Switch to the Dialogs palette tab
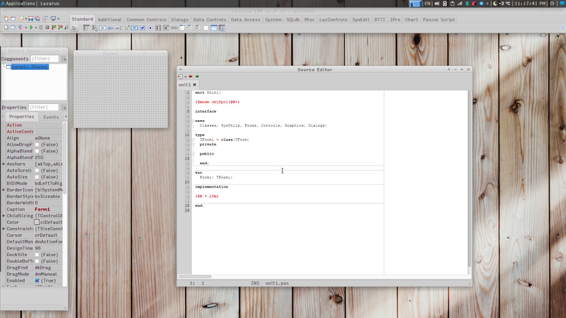This screenshot has height=318, width=566. click(180, 19)
